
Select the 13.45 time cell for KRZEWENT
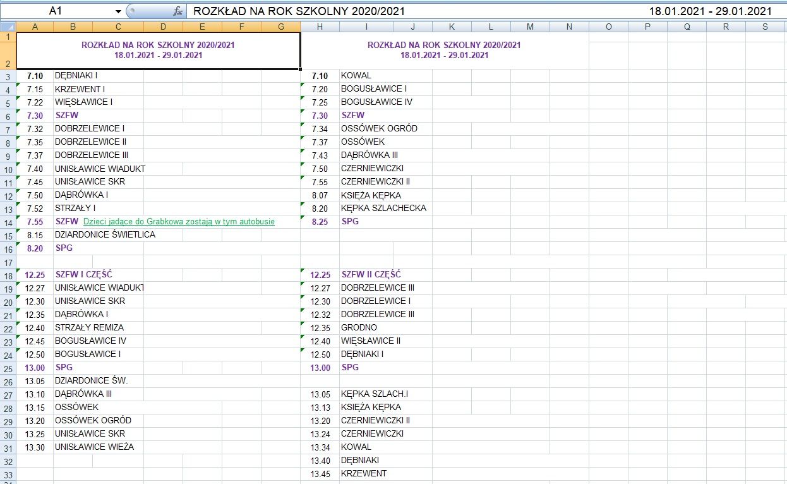pyautogui.click(x=320, y=474)
